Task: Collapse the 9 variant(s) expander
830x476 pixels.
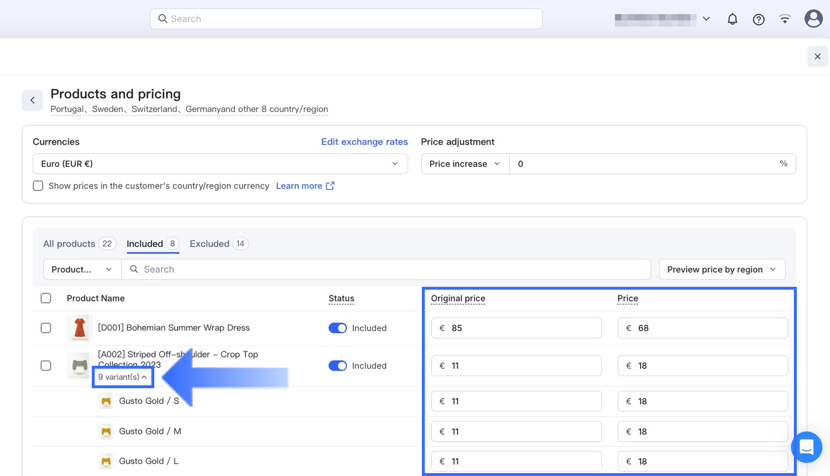Action: click(x=123, y=377)
